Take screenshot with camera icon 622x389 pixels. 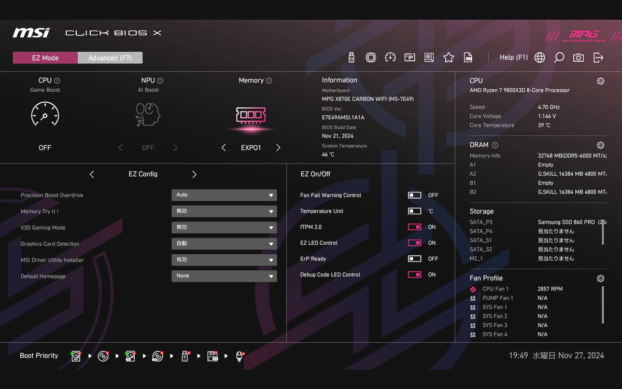(x=578, y=58)
